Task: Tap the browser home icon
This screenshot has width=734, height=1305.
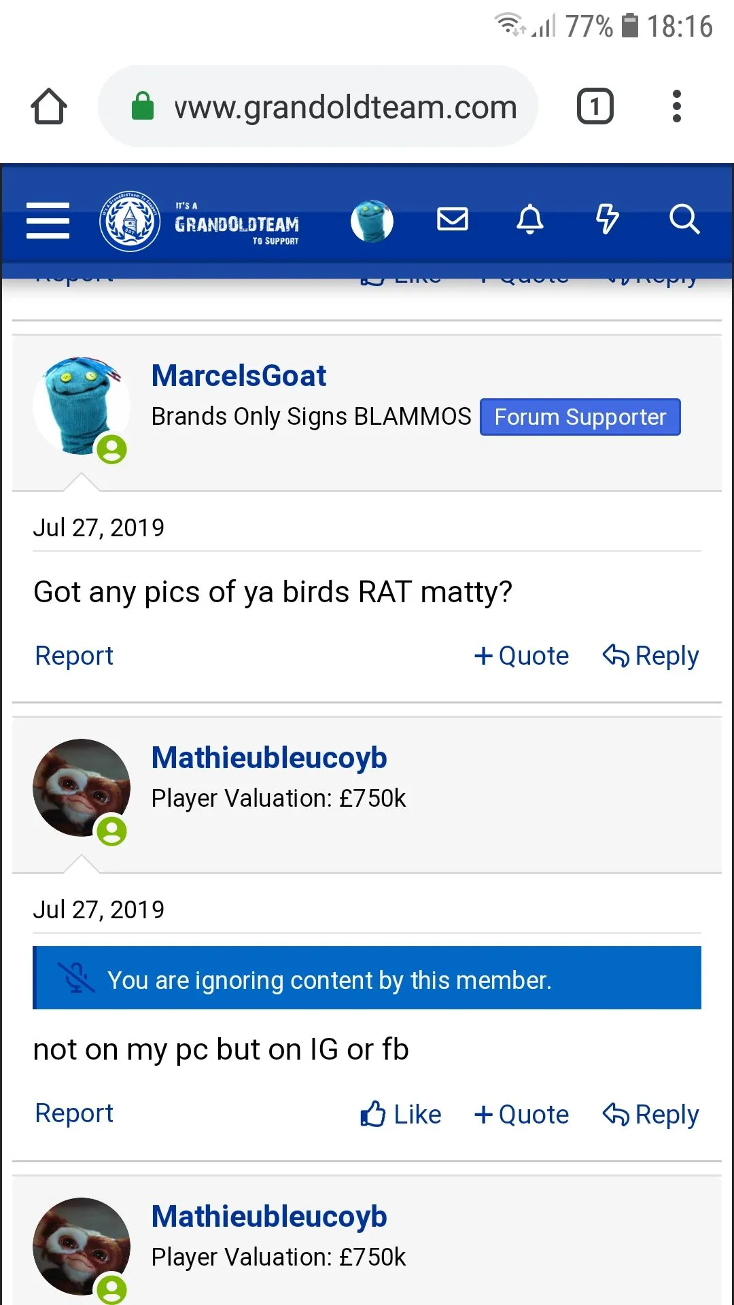Action: point(49,107)
